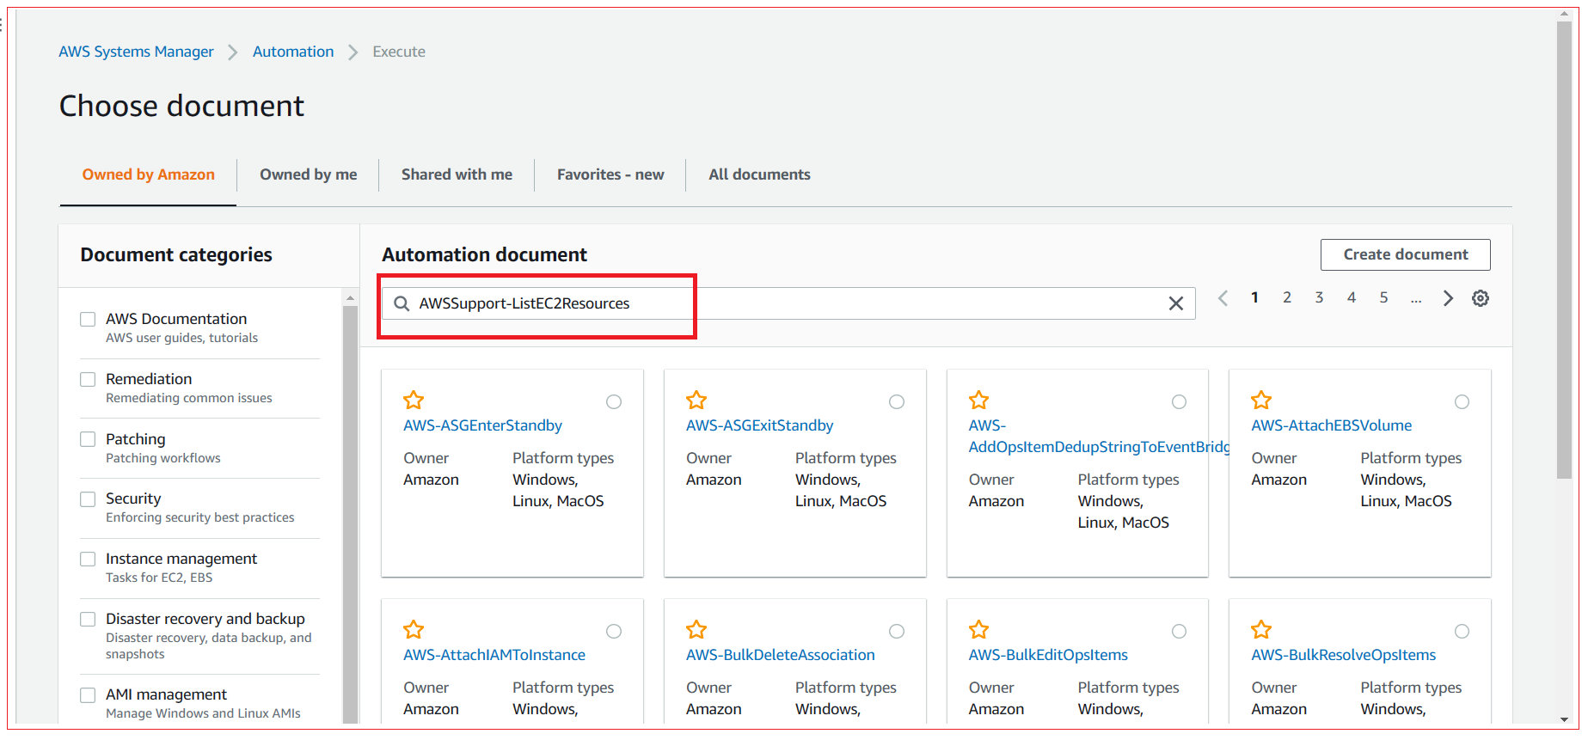This screenshot has width=1588, height=740.
Task: Focus the automation document search field
Action: 788,303
